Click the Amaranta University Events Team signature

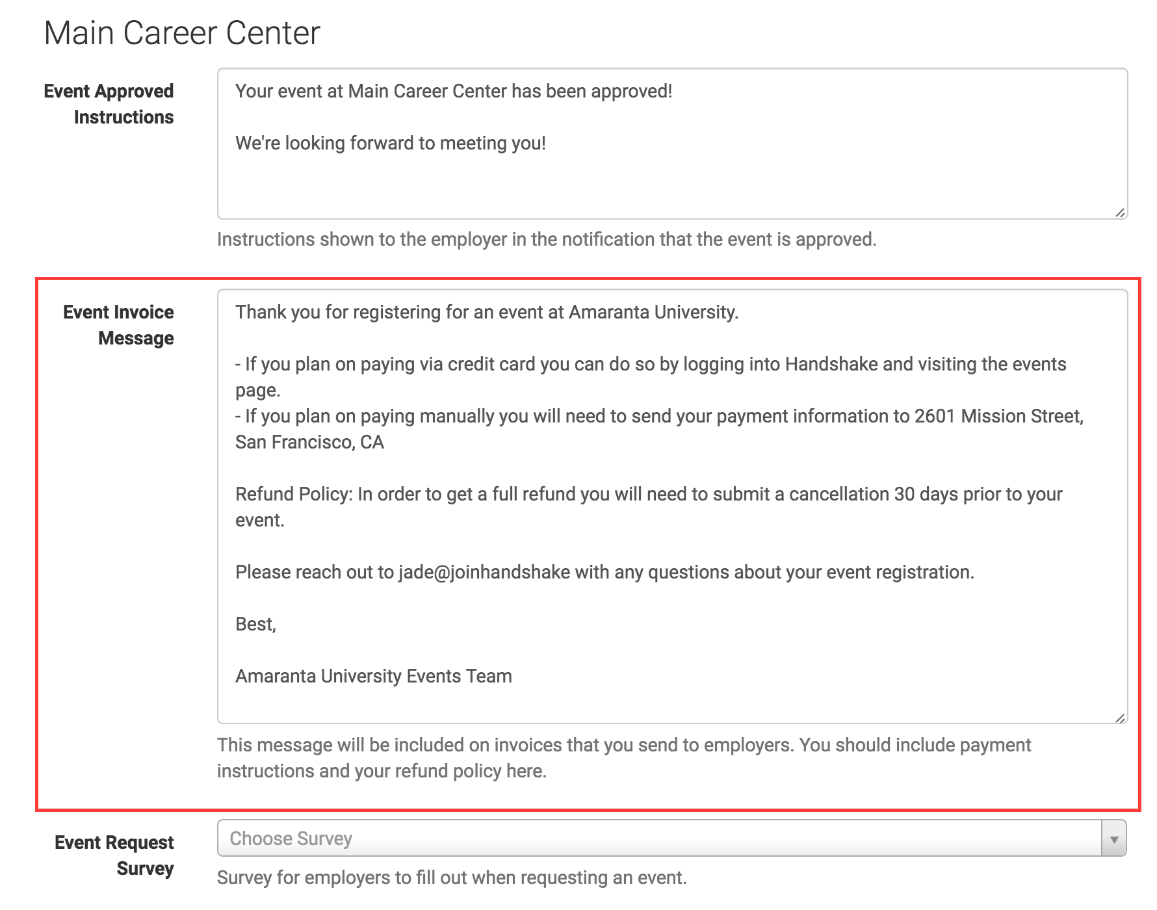point(373,676)
